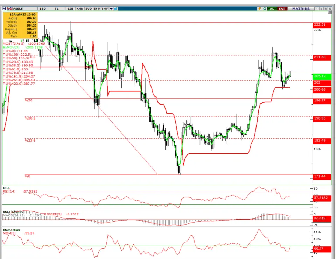
Task: Open the TMP template menu
Action: (x=105, y=9)
